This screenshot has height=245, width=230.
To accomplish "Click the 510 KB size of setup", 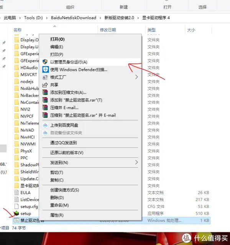I will (x=202, y=214).
